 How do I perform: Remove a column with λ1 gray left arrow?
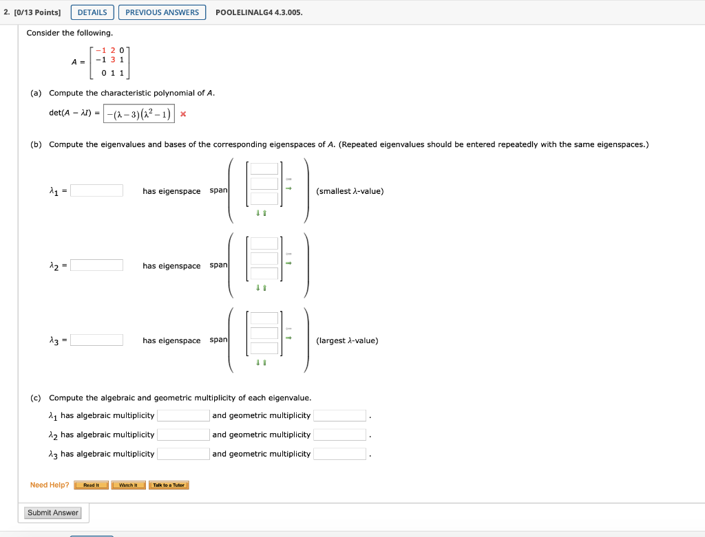point(288,179)
